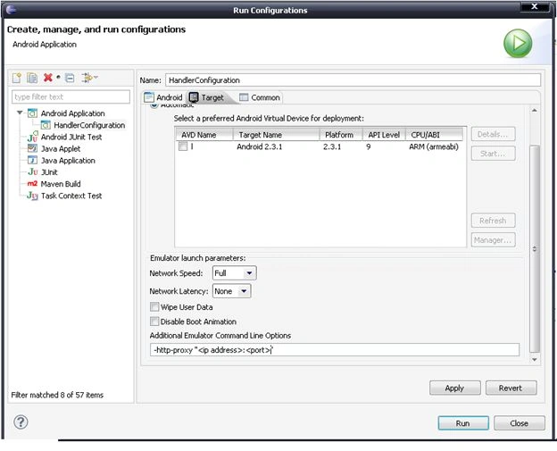Click the CPU/ABI column header

tap(435, 135)
